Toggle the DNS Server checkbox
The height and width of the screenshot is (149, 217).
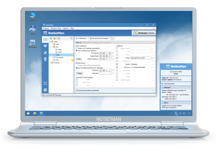pyautogui.click(x=77, y=63)
